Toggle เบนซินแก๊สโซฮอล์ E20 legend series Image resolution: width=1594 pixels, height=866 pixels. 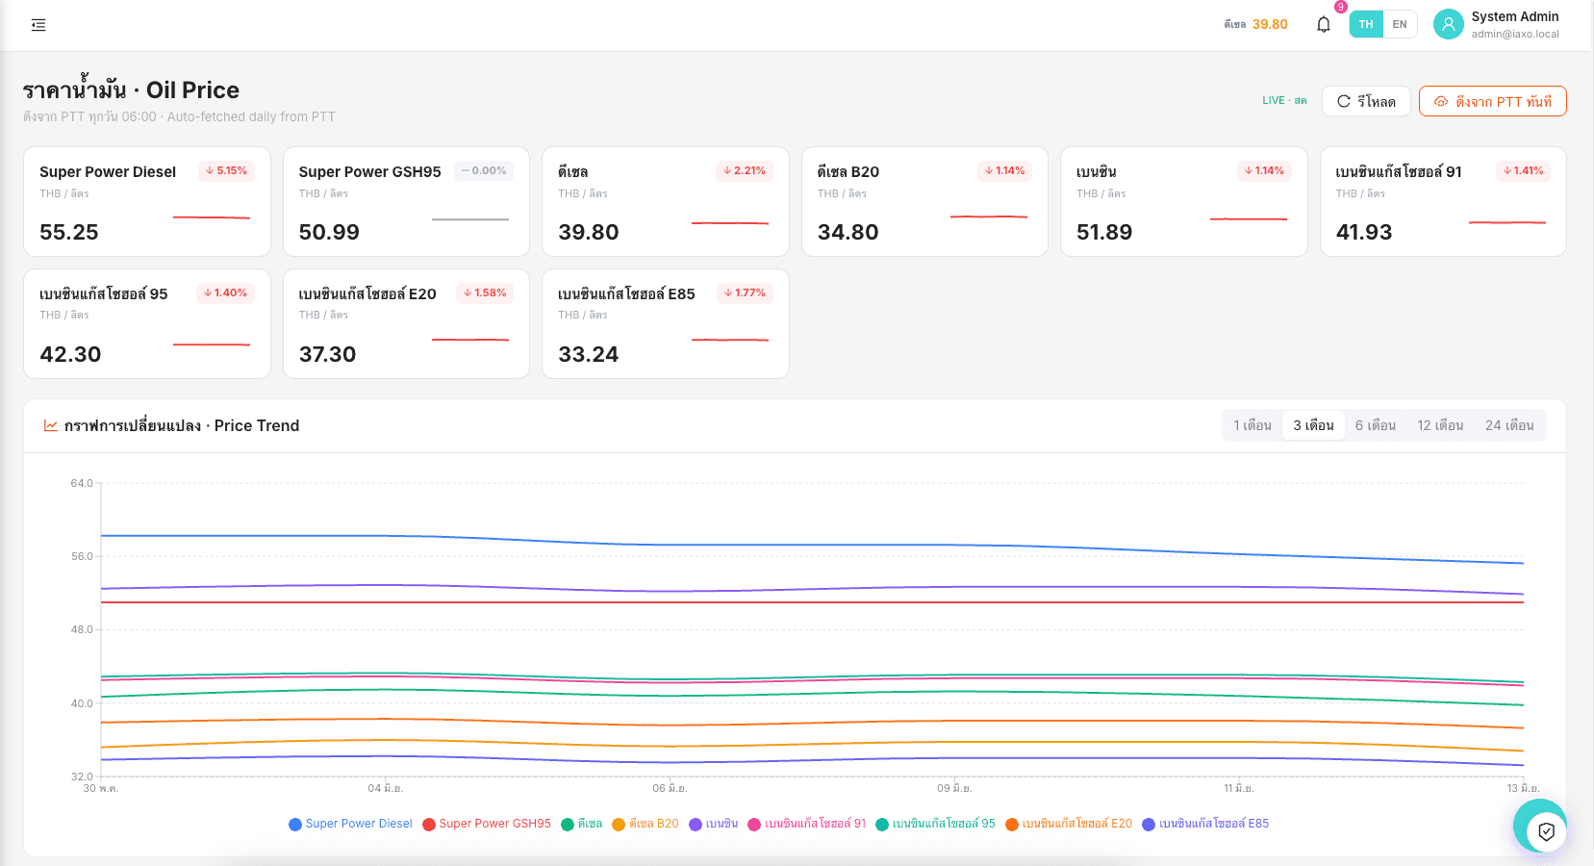pos(1069,824)
